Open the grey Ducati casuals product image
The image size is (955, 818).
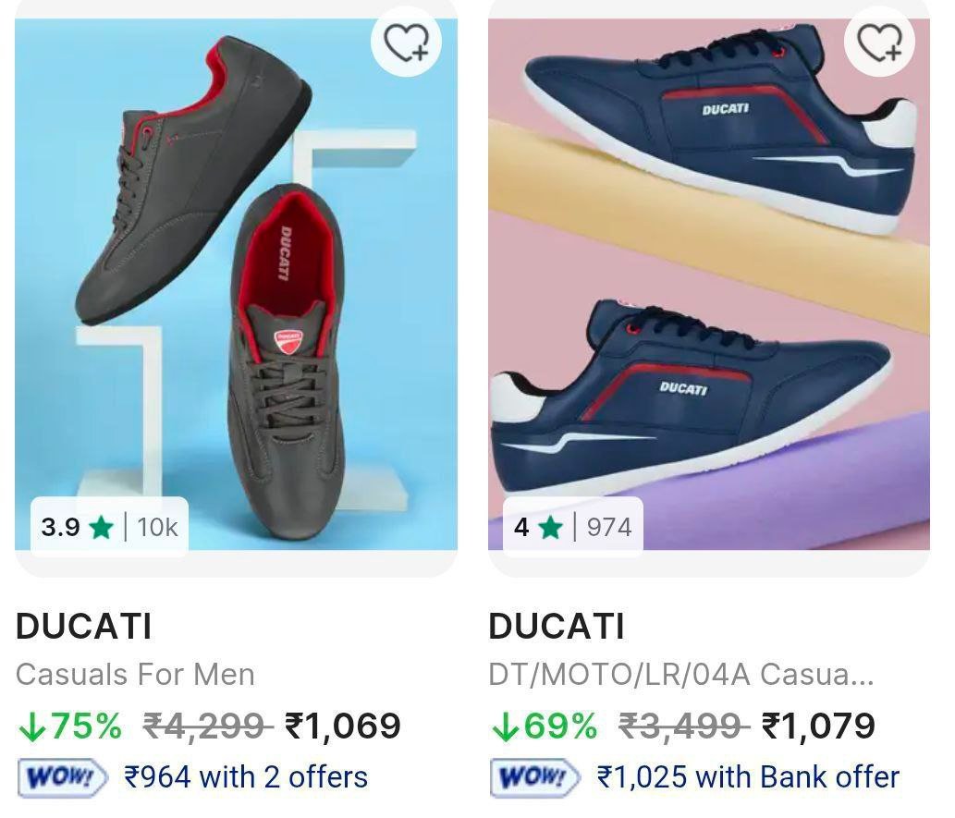(x=236, y=277)
